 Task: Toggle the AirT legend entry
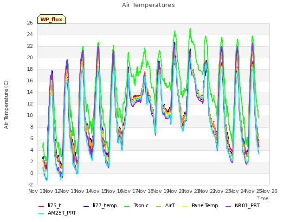coord(165,205)
